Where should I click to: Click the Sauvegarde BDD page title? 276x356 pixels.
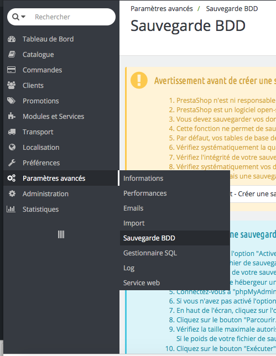pos(188,25)
